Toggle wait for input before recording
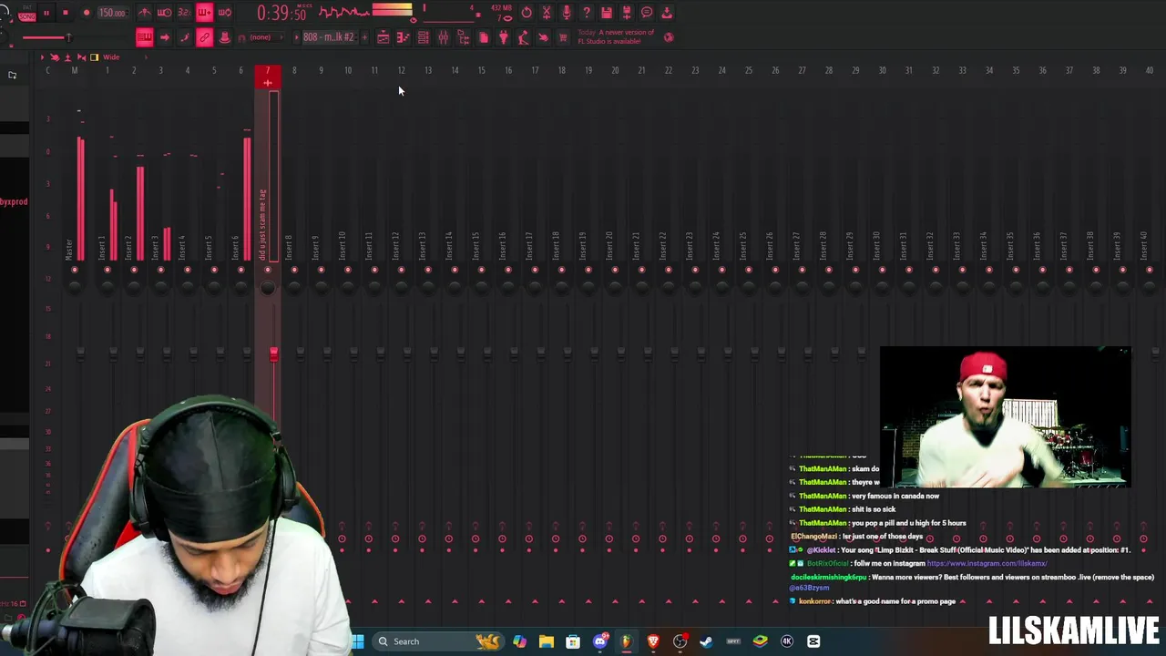This screenshot has width=1166, height=656. [164, 13]
